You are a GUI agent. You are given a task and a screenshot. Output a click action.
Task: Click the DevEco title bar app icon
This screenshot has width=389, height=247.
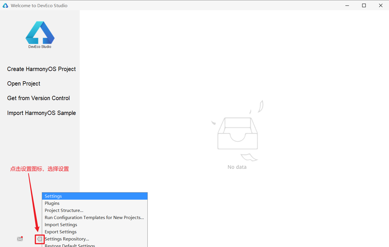pyautogui.click(x=5, y=5)
